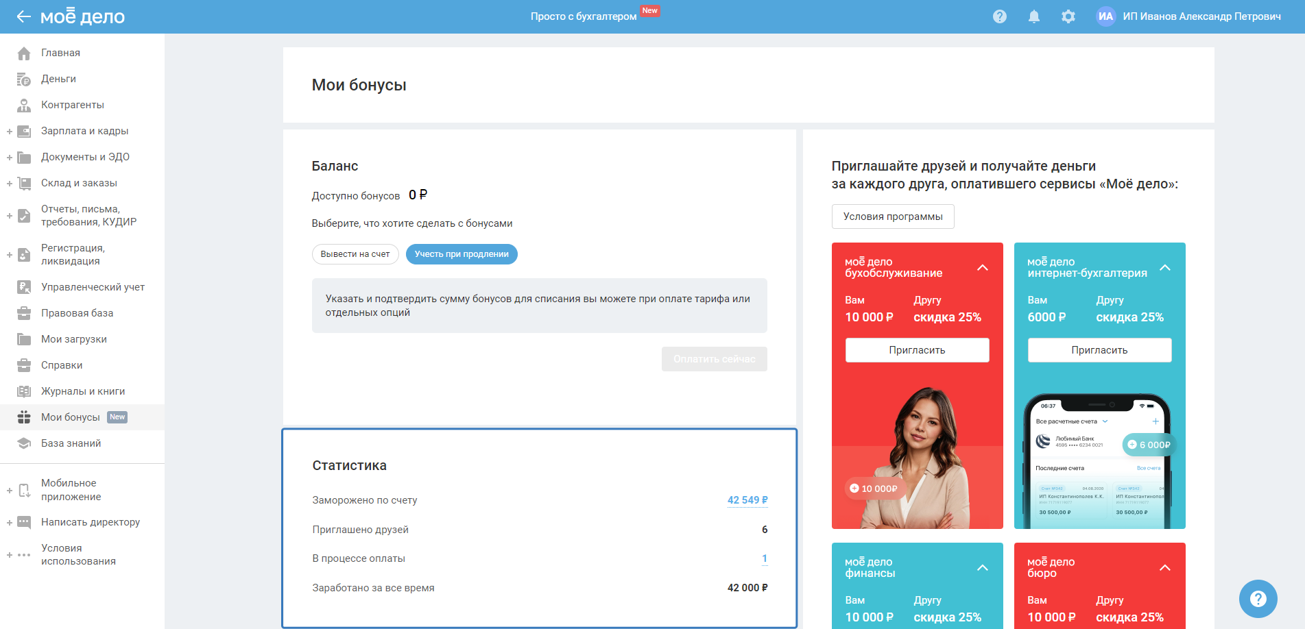
Task: Click the Журналы и книги icon
Action: 24,391
